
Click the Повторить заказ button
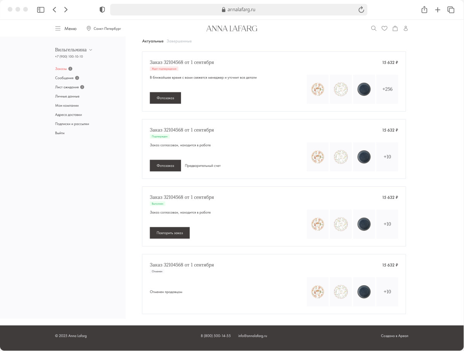pyautogui.click(x=169, y=233)
